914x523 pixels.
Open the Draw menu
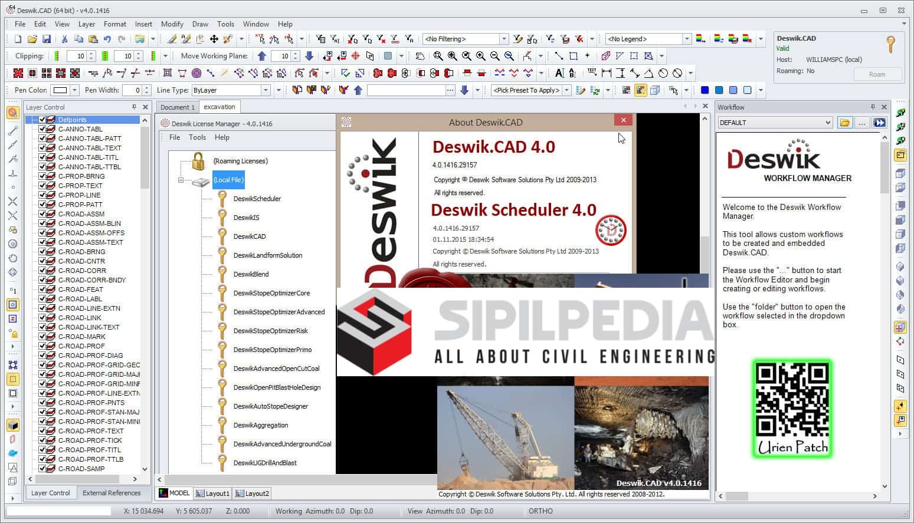[200, 24]
